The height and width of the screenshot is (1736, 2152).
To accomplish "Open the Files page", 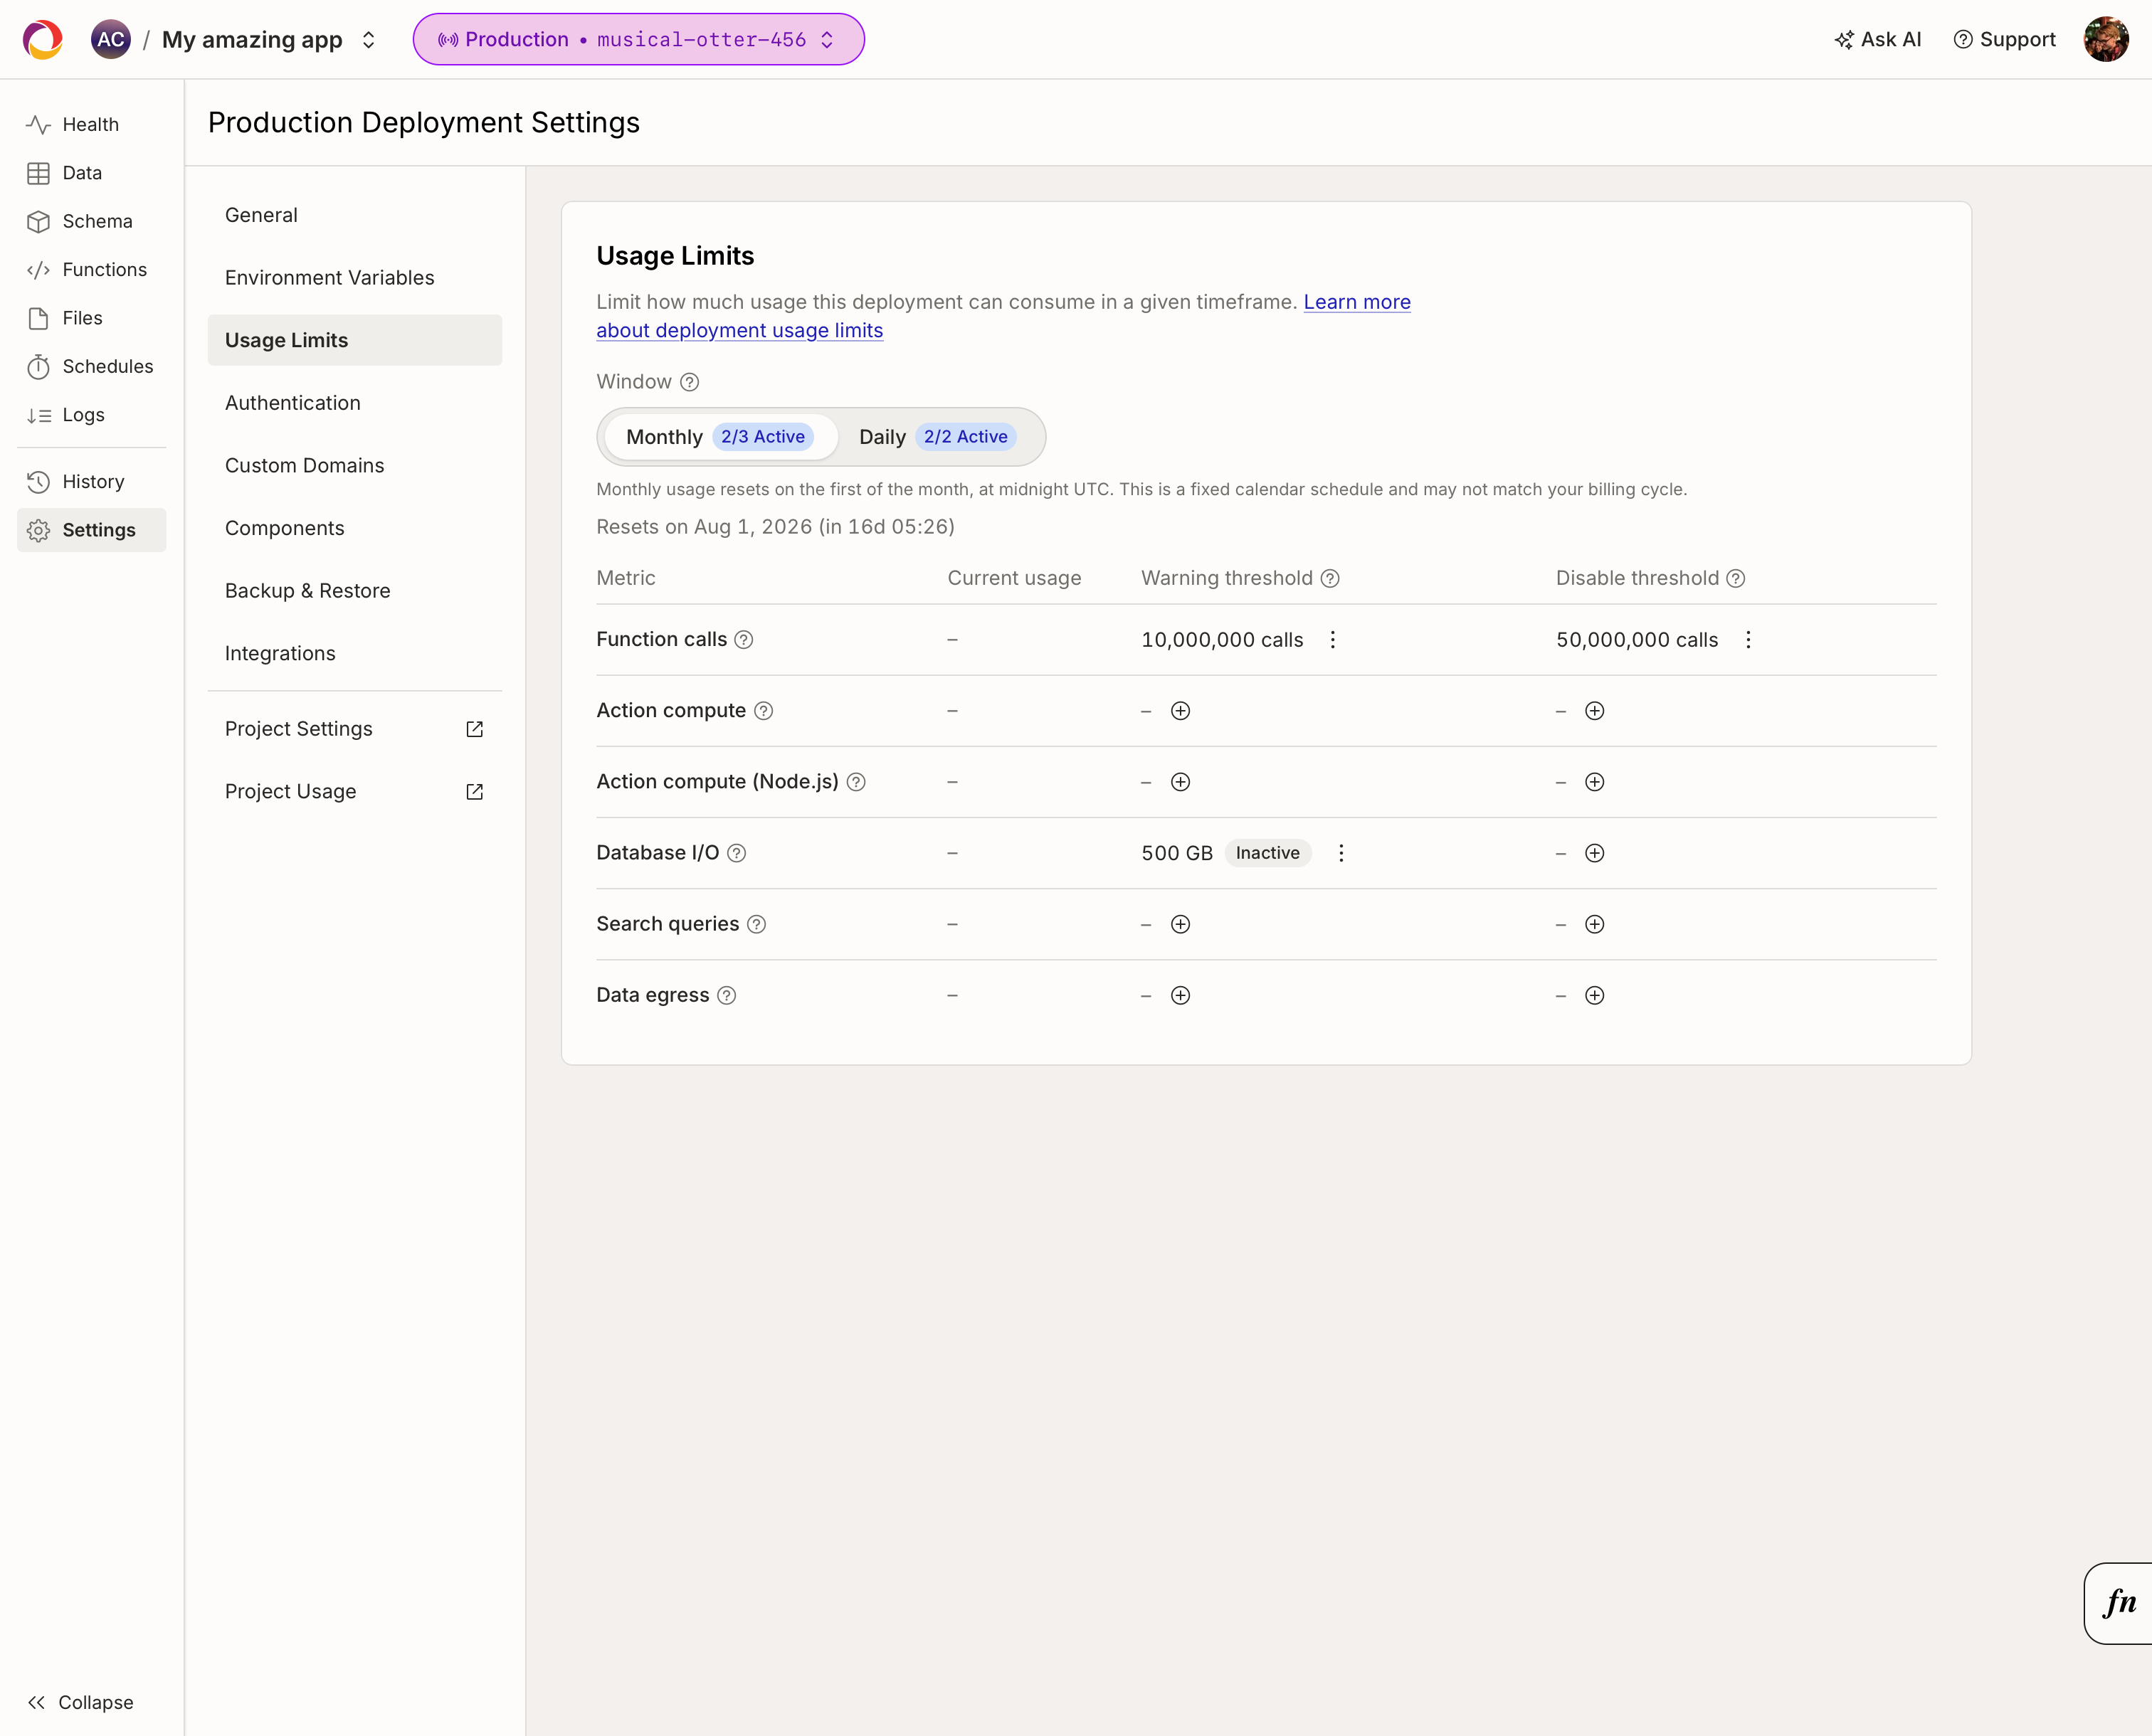I will click(91, 318).
